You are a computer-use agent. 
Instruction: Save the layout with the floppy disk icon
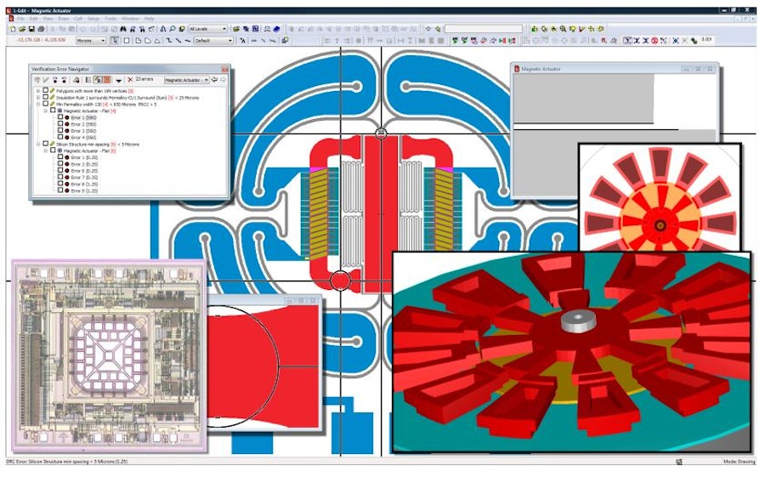click(31, 29)
